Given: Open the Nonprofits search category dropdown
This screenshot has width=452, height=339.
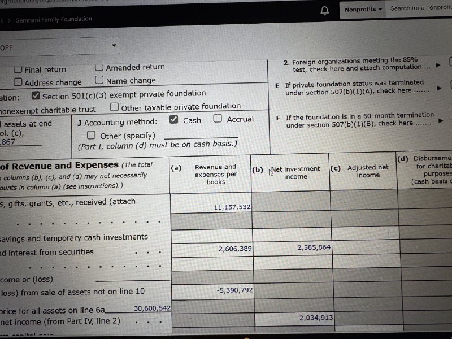Looking at the screenshot, I should pyautogui.click(x=363, y=10).
